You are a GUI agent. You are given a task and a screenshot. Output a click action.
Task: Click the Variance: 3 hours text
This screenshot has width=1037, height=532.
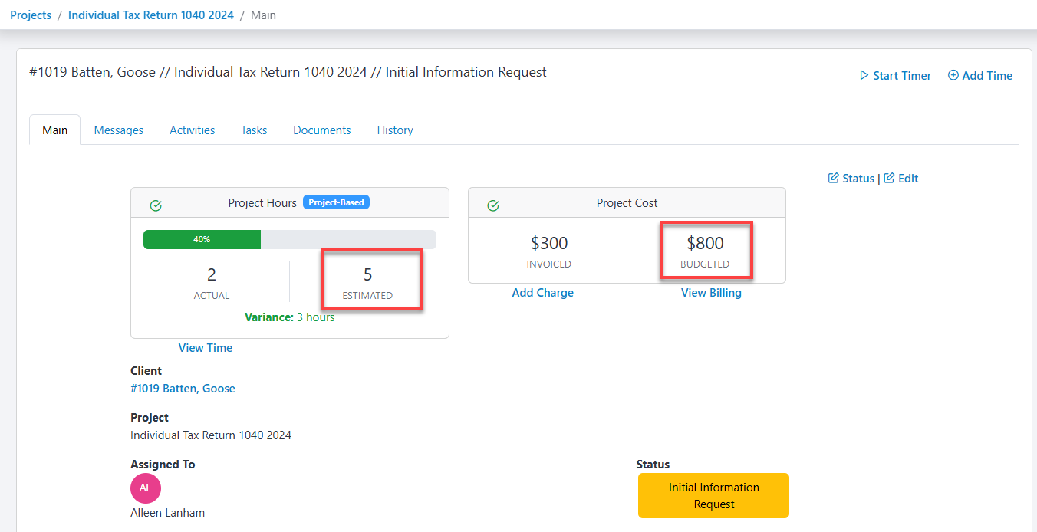290,317
